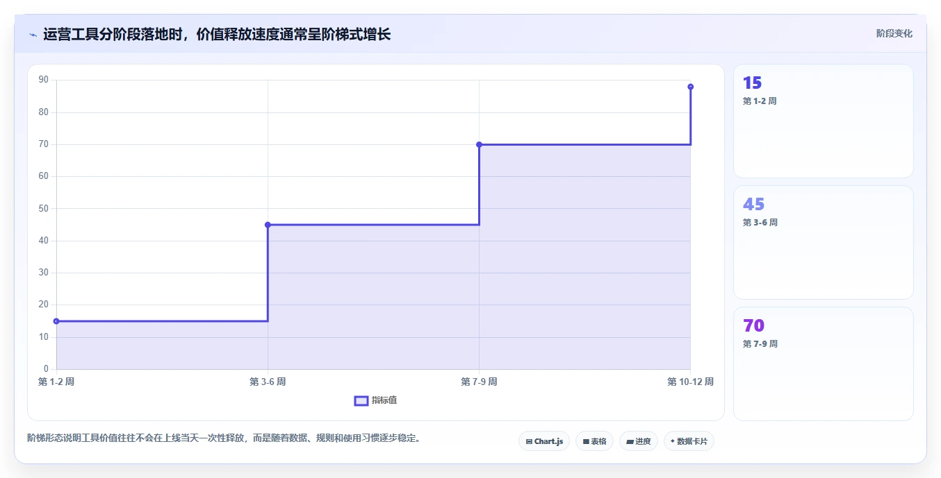Click the chart data point at value 45

[x=268, y=225]
